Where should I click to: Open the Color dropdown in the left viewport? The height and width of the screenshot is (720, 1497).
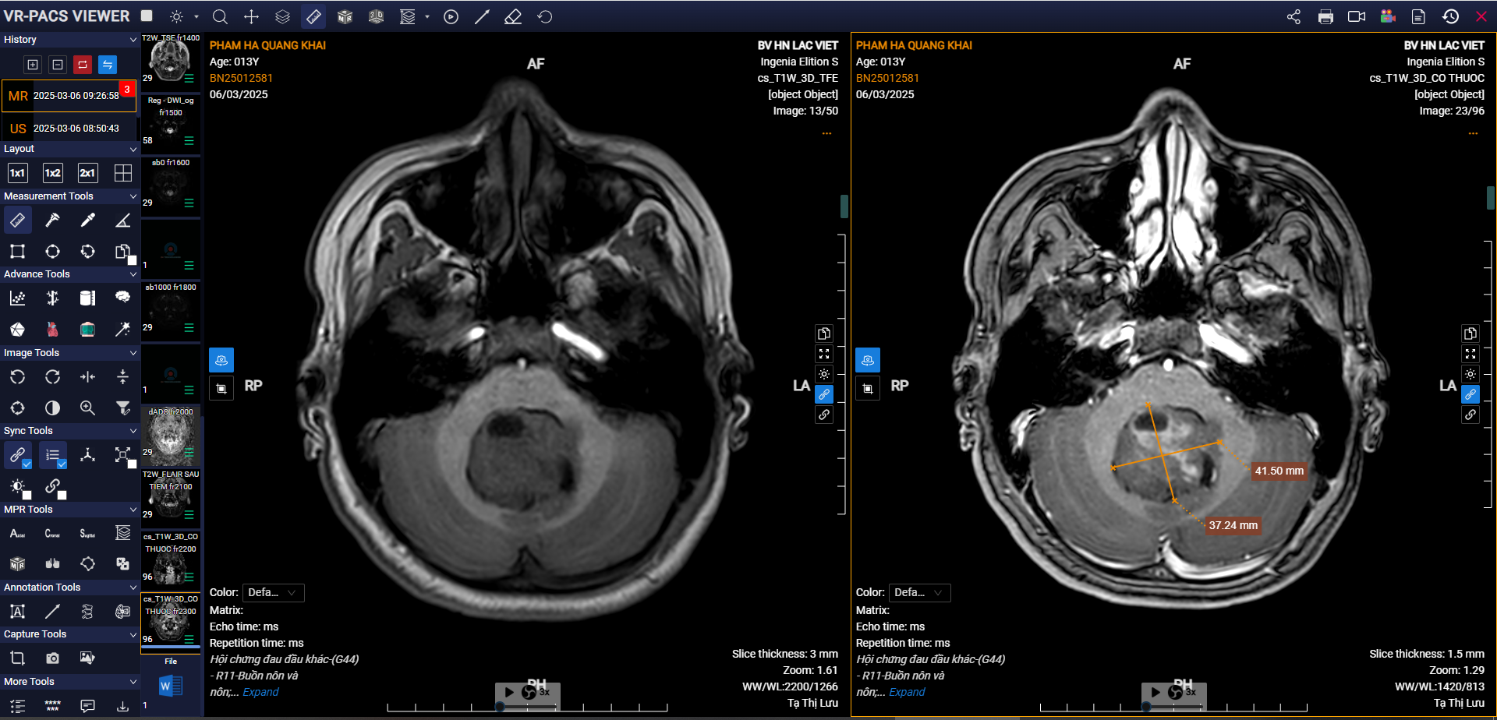pos(273,593)
